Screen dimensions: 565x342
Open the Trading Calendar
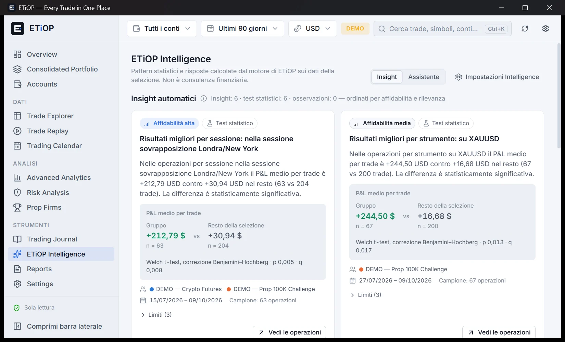(x=61, y=146)
